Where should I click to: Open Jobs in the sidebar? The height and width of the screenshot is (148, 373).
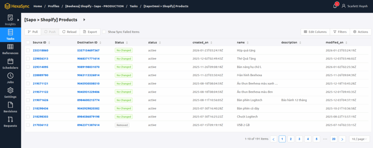pyautogui.click(x=10, y=78)
